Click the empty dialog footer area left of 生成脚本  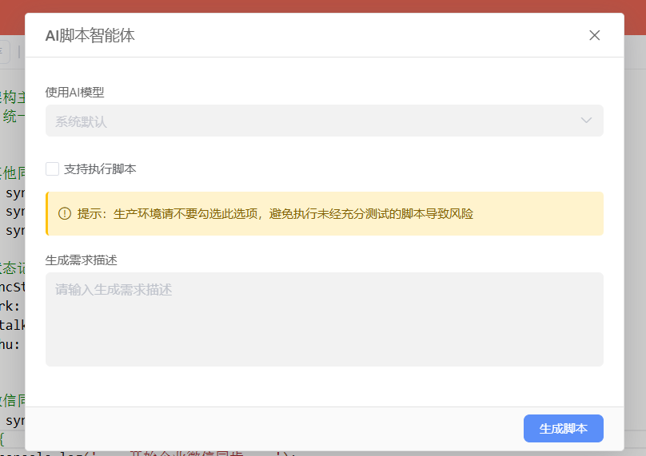(x=272, y=428)
